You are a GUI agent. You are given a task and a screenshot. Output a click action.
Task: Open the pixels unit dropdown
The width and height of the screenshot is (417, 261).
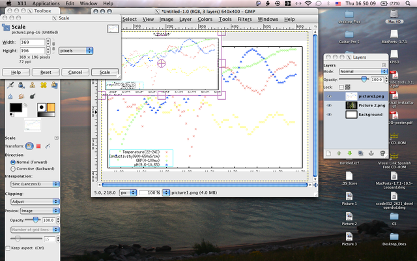pyautogui.click(x=76, y=51)
